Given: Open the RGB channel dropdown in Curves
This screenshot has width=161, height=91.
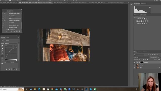Looking at the screenshot, I should point(9,46).
